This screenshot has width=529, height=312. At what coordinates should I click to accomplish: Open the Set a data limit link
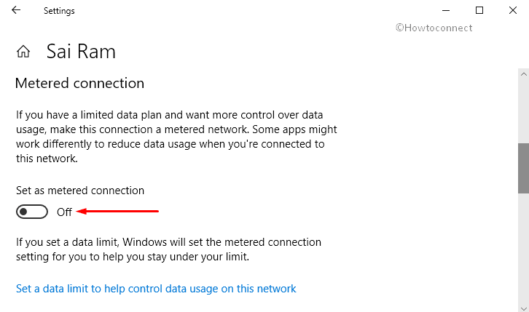[156, 289]
